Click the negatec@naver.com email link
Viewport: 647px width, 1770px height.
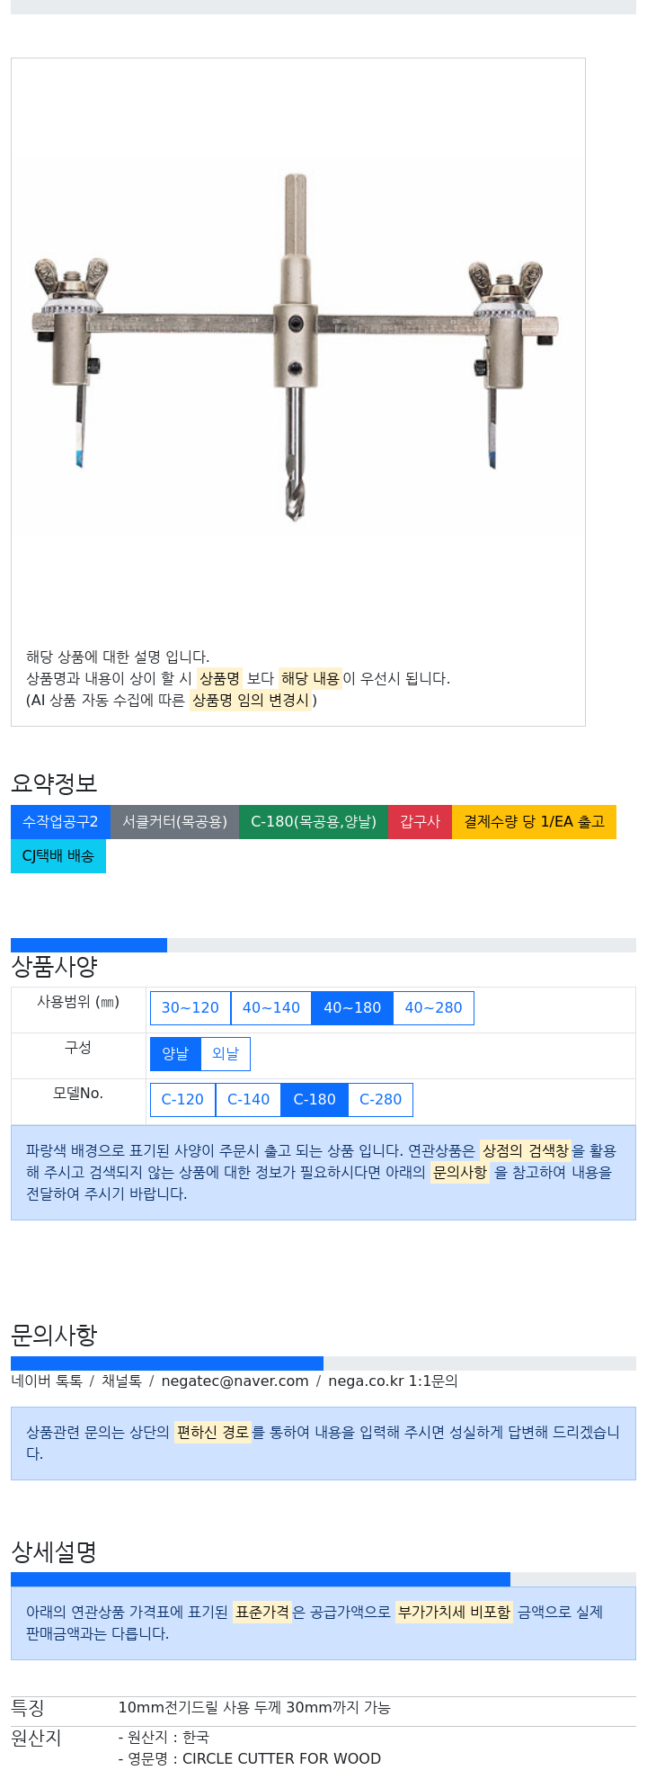point(235,1381)
